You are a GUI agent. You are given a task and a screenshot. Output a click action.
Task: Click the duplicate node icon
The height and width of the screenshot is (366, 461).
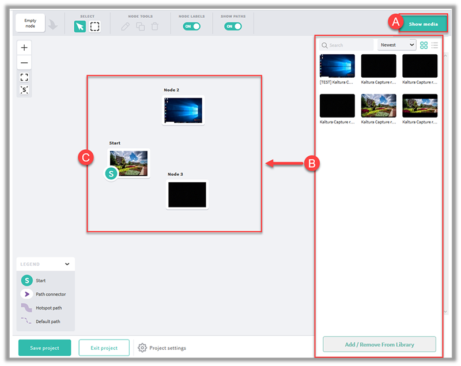140,27
